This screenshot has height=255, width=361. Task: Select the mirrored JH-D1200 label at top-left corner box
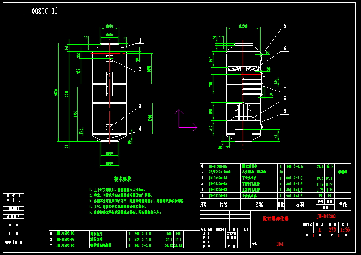coord(45,11)
